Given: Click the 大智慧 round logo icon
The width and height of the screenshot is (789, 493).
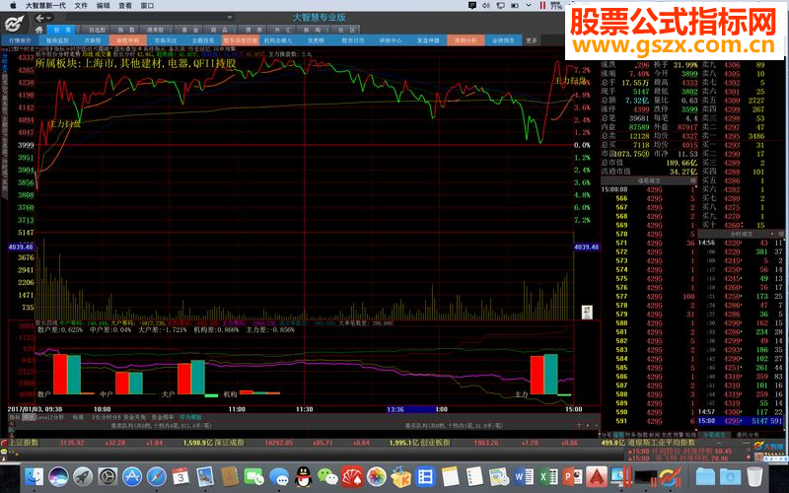Looking at the screenshot, I should pyautogui.click(x=15, y=24).
